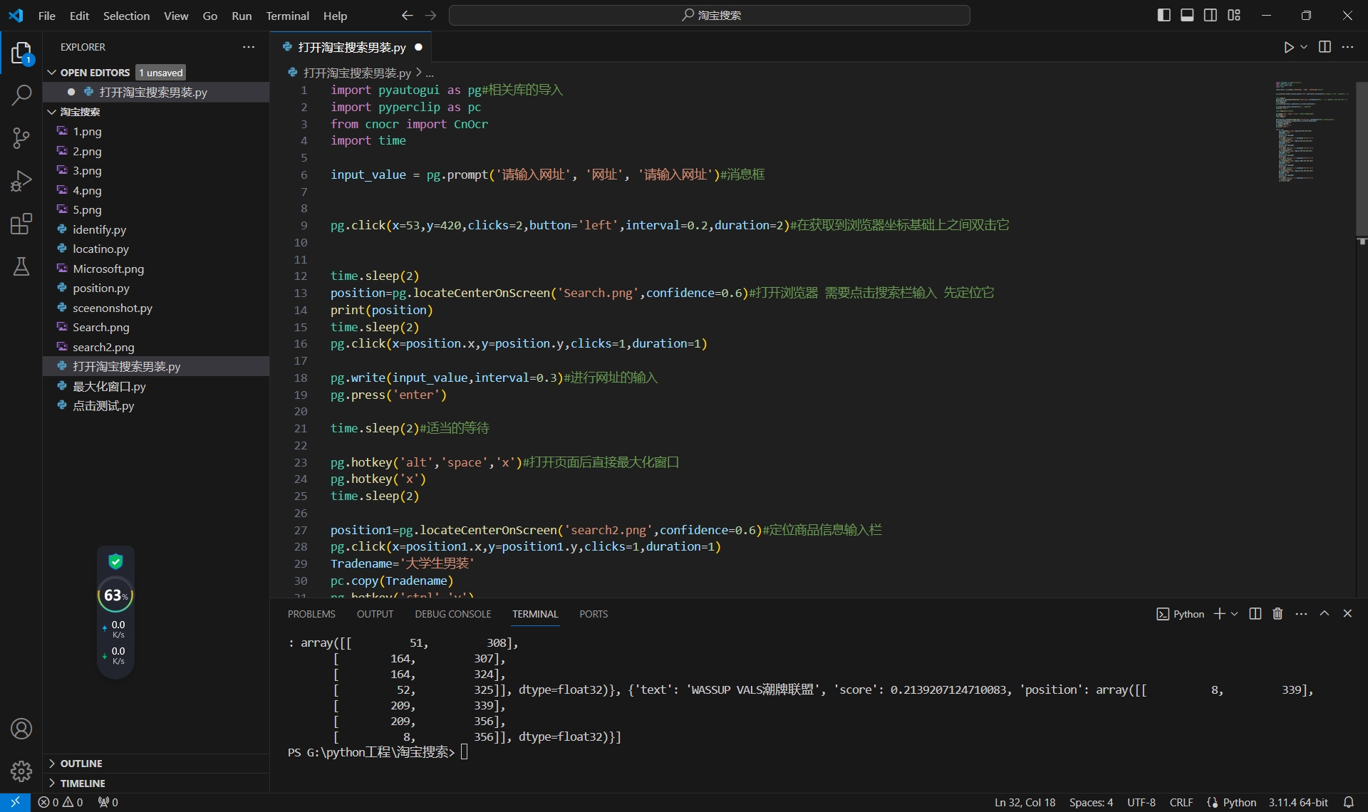The width and height of the screenshot is (1368, 812).
Task: Select the TERMINAL panel tab
Action: (535, 614)
